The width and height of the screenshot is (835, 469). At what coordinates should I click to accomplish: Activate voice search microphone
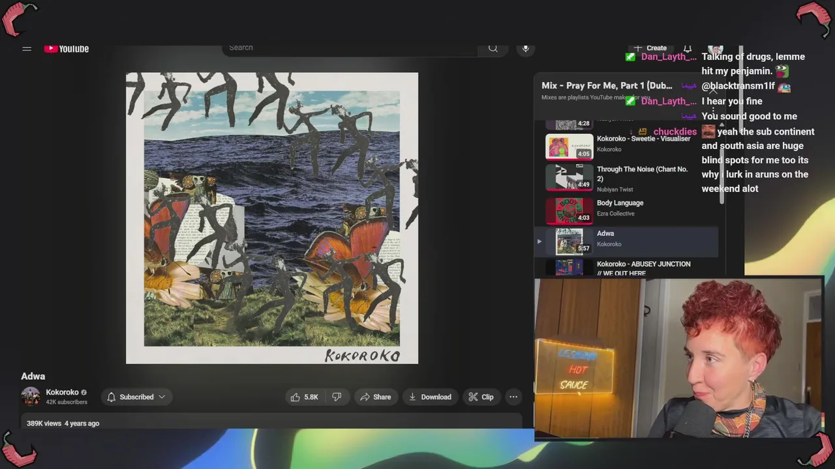pyautogui.click(x=526, y=48)
